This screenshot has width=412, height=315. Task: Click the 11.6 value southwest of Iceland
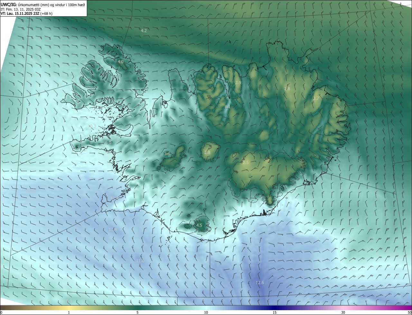point(140,261)
